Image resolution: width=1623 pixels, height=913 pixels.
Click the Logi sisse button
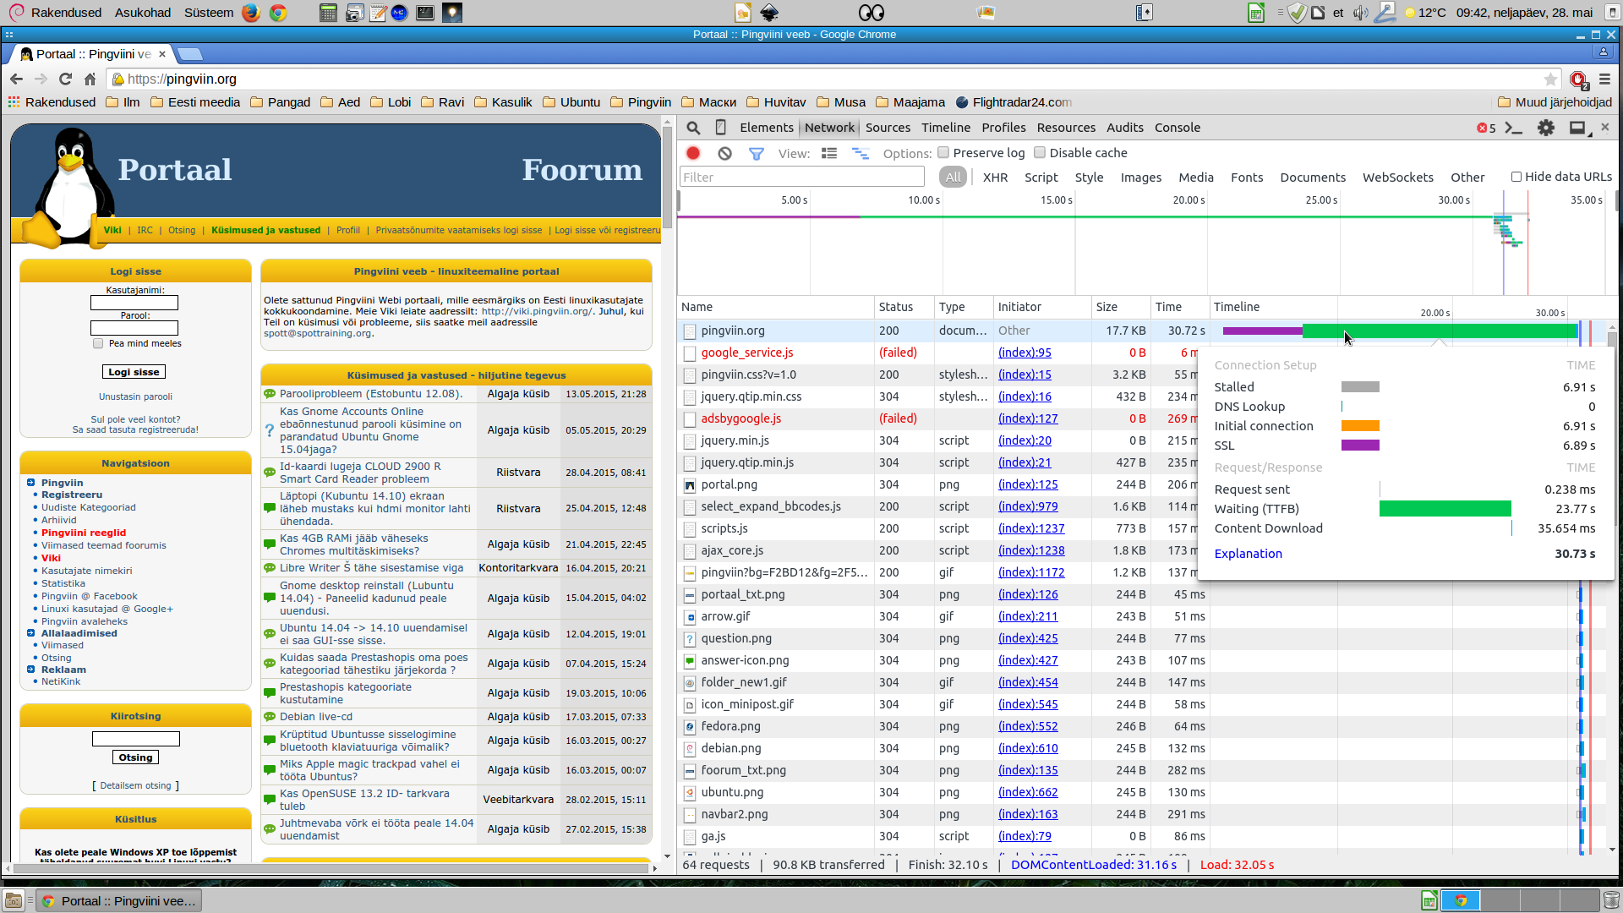pos(134,372)
